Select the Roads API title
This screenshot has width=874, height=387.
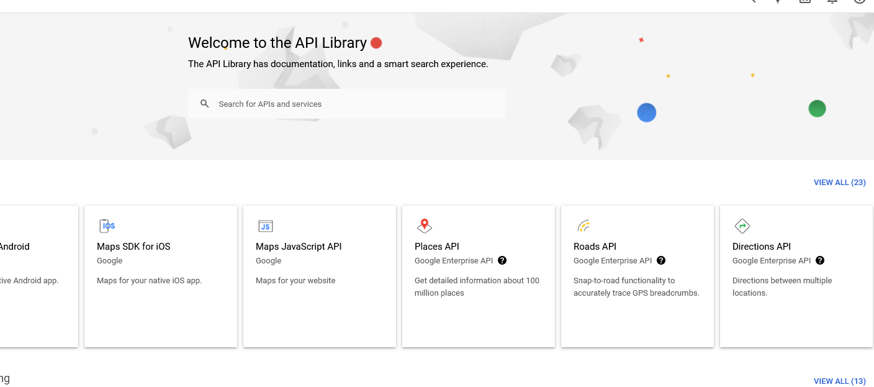pyautogui.click(x=595, y=247)
